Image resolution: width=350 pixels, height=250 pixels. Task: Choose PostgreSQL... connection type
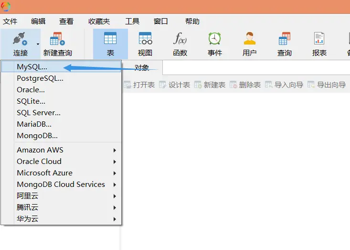click(61, 78)
